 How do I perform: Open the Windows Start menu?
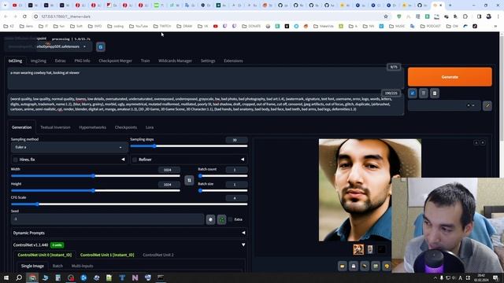[6, 277]
